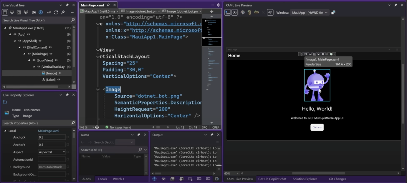Open editor settings gear icon
Image resolution: width=407 pixels, height=183 pixels.
(x=219, y=5)
